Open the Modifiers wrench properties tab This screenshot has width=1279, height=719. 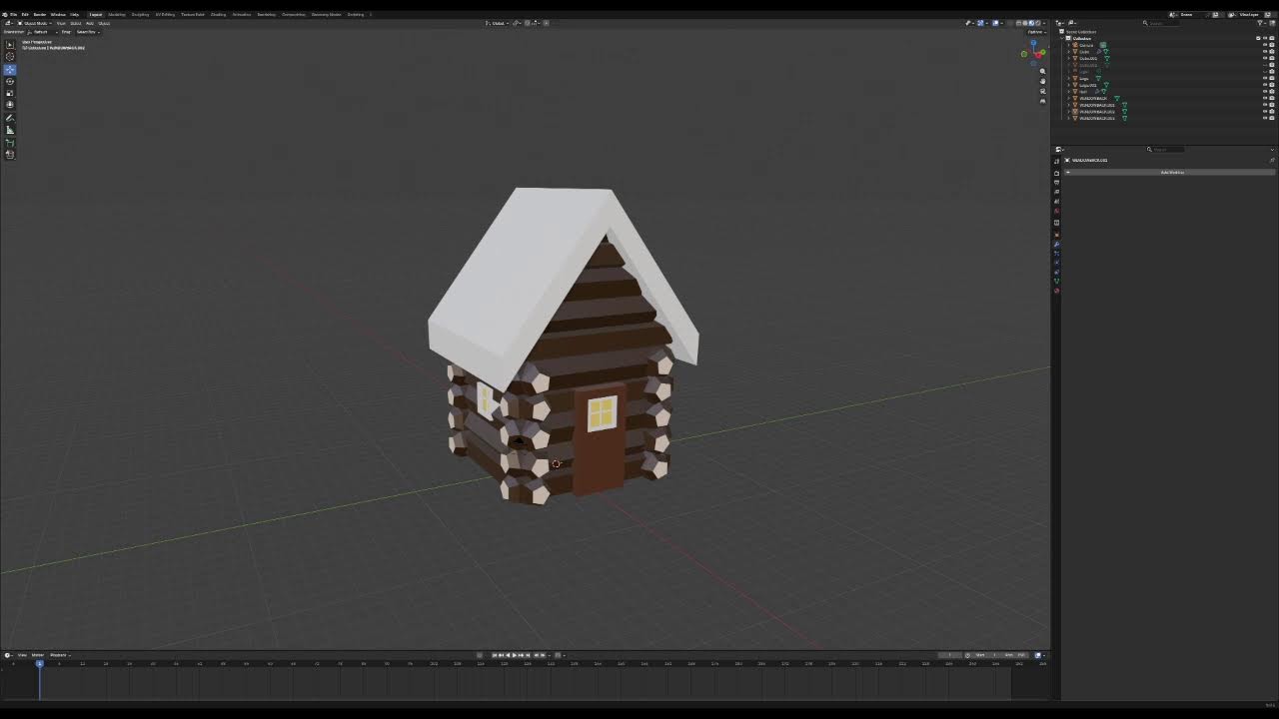pos(1056,244)
